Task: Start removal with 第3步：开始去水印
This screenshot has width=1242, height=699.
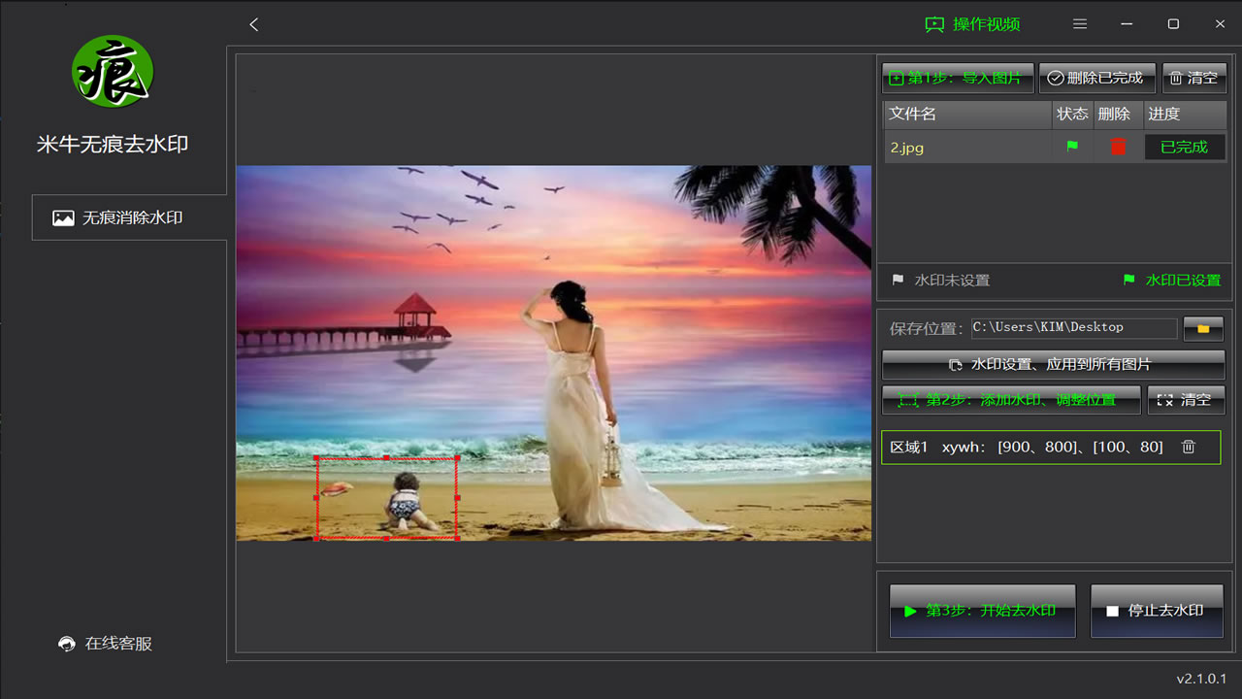Action: [982, 611]
